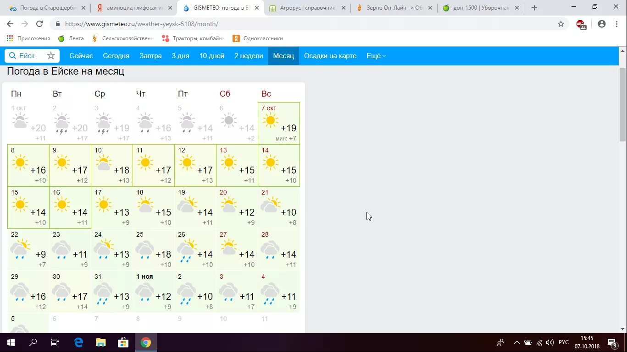Open the Сегодня forecast
The height and width of the screenshot is (352, 627).
coord(116,56)
